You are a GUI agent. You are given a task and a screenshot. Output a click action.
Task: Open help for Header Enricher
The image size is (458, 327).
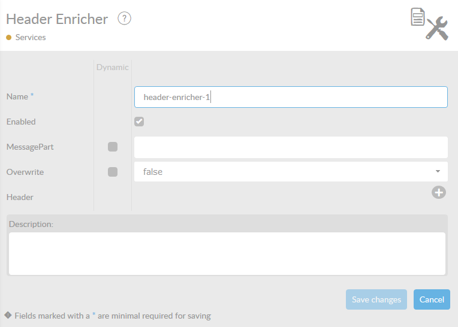(x=124, y=19)
